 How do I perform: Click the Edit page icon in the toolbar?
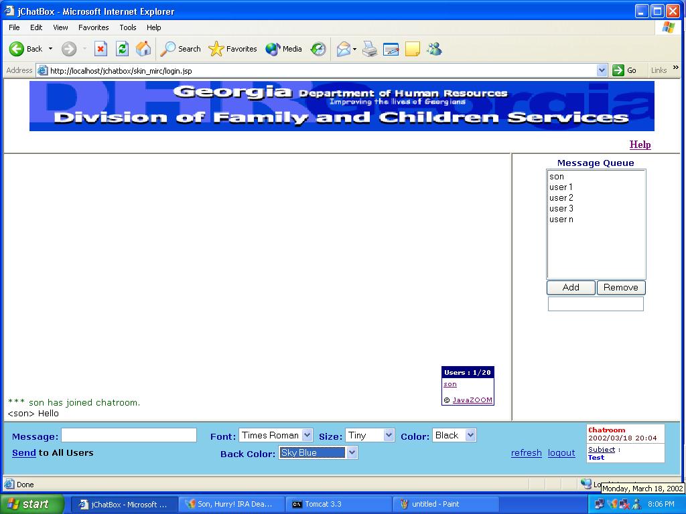(x=391, y=49)
